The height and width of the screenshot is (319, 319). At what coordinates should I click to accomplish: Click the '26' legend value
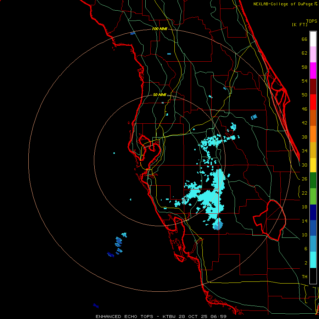(304, 179)
